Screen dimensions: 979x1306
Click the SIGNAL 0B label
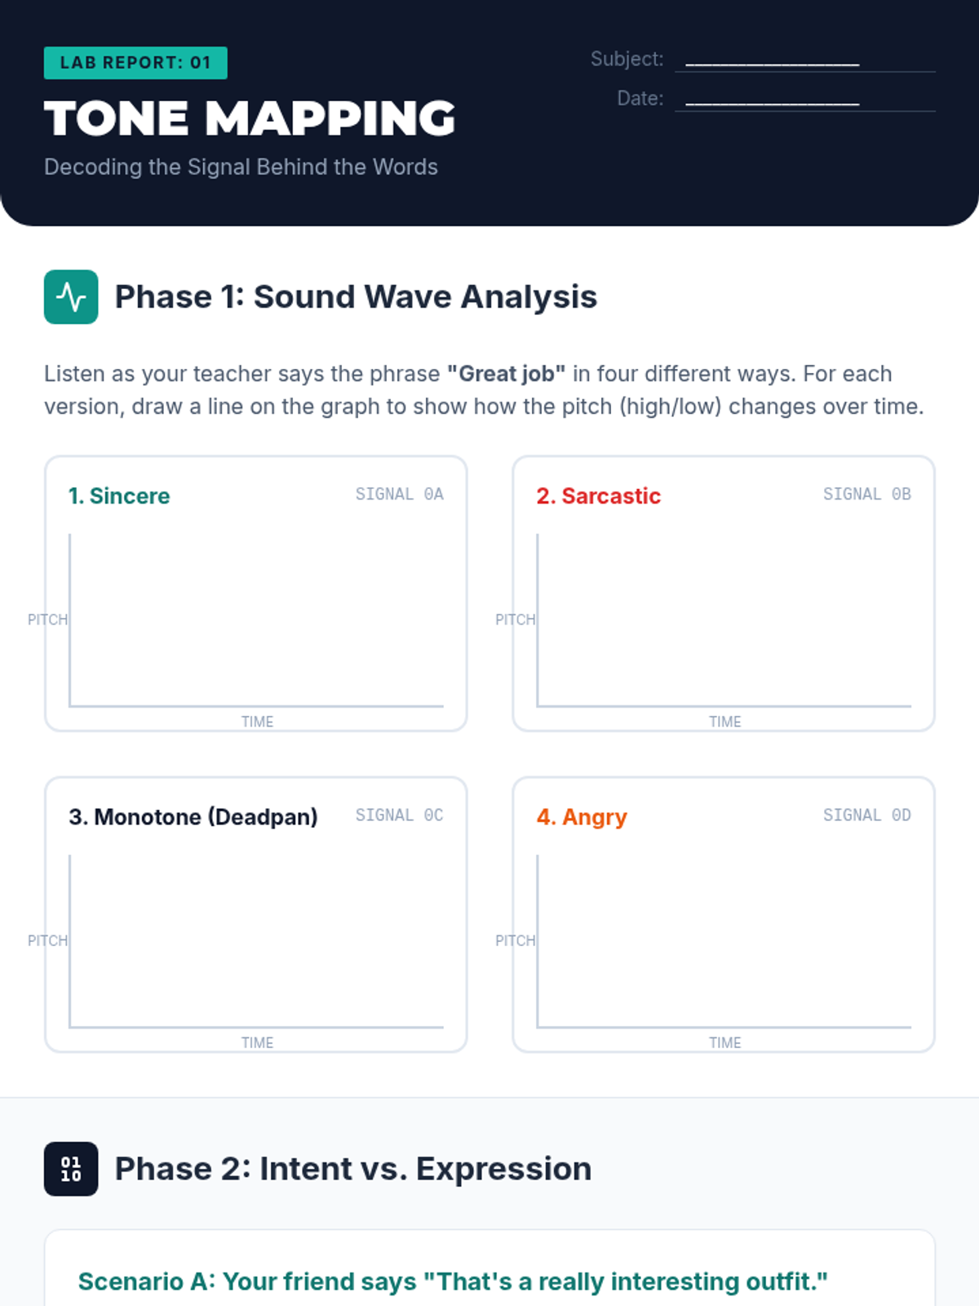click(866, 494)
